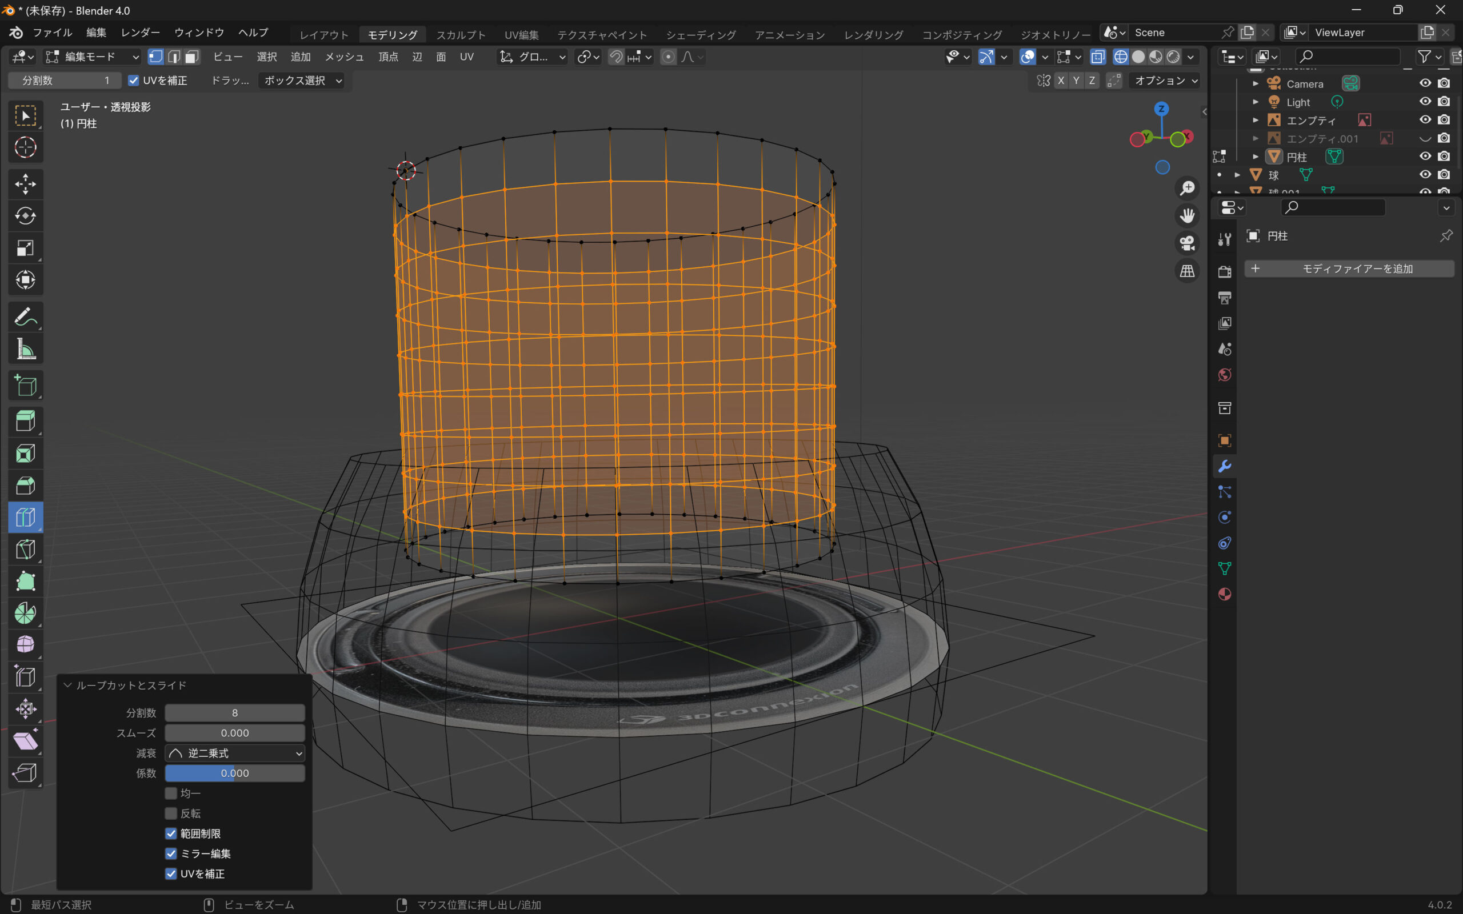Uncheck the 範囲制限 checkbox
Viewport: 1463px width, 914px height.
coord(171,833)
